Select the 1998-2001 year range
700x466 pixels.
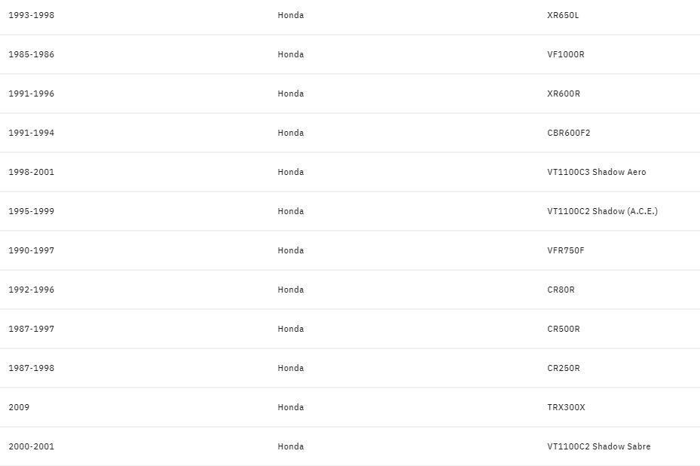(x=31, y=172)
